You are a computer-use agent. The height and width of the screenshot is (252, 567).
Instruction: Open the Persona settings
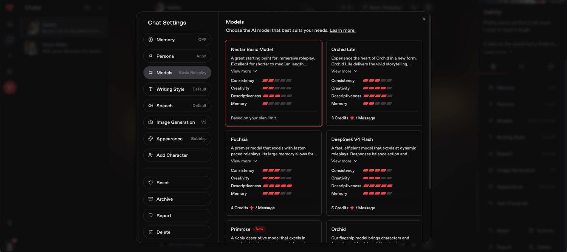(x=177, y=56)
